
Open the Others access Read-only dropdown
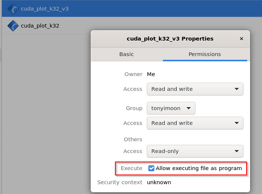(195, 151)
